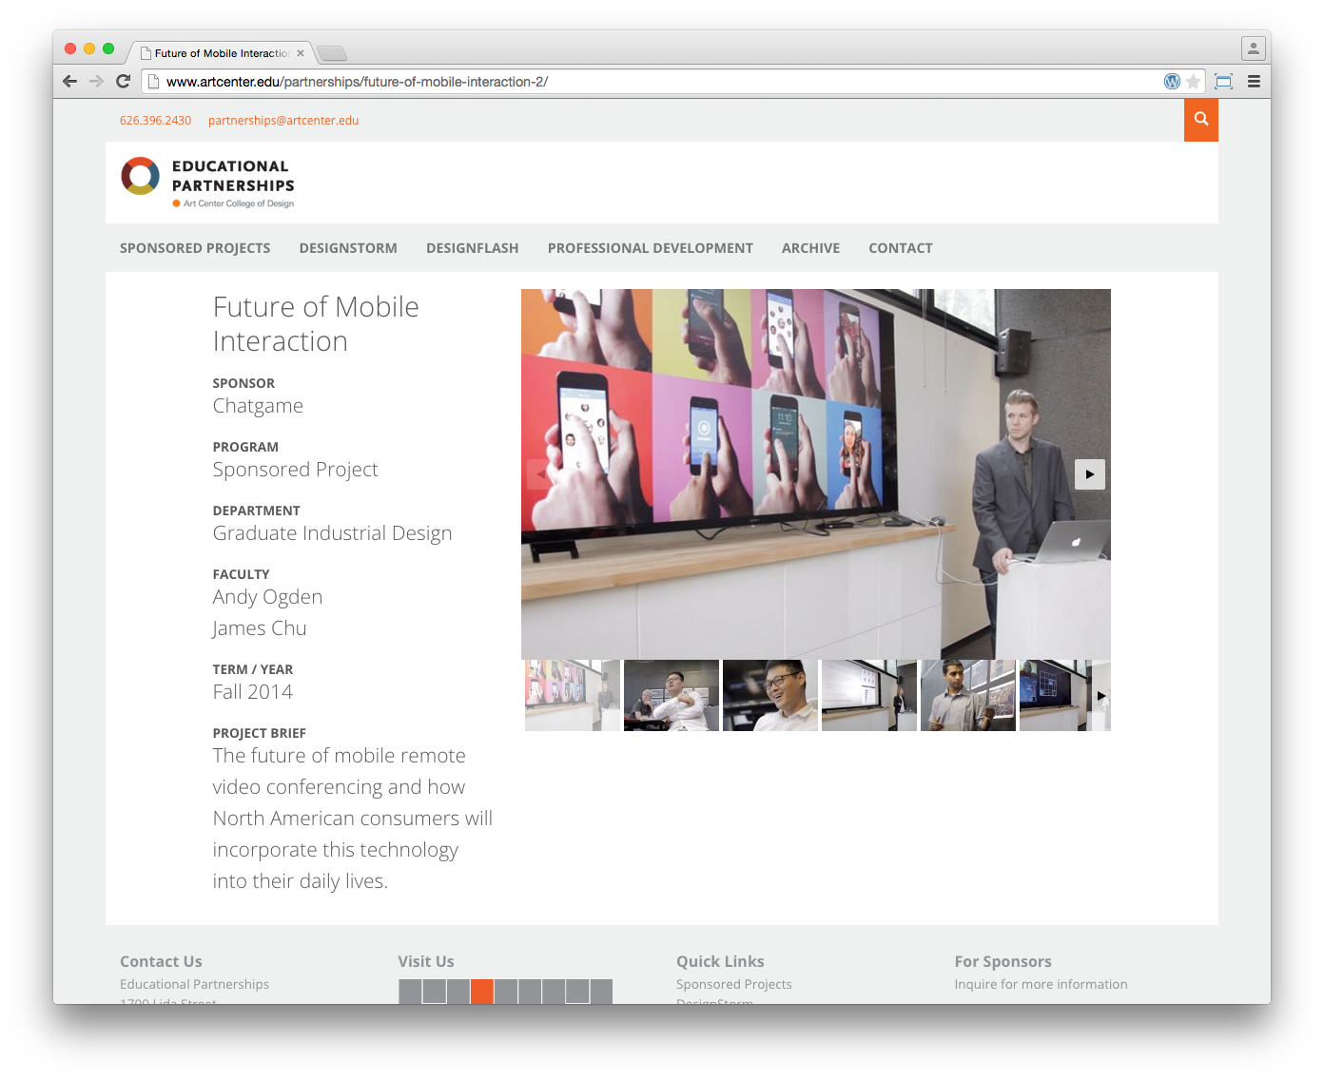Click the screen capture extension icon
Image resolution: width=1324 pixels, height=1080 pixels.
coord(1224,82)
